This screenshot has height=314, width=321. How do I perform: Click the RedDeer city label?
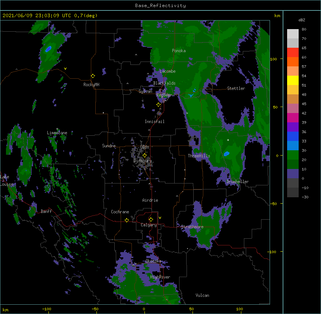click(x=164, y=95)
